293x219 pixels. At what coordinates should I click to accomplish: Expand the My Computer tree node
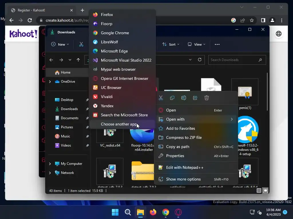point(50,164)
